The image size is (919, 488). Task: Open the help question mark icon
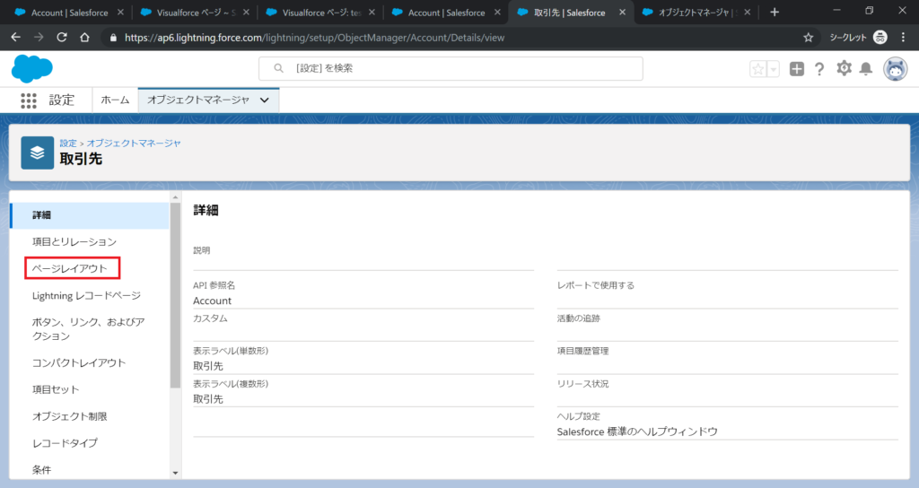coord(819,69)
